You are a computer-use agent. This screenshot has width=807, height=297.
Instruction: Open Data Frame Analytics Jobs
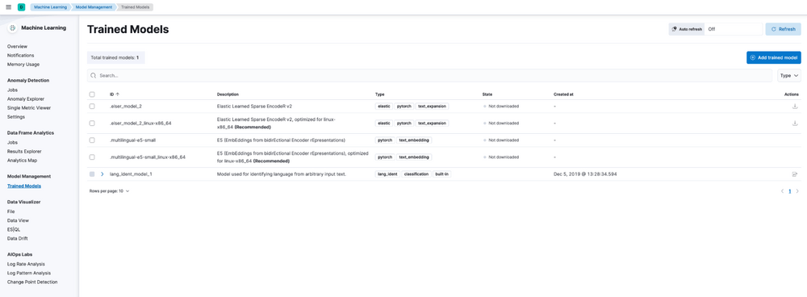12,142
